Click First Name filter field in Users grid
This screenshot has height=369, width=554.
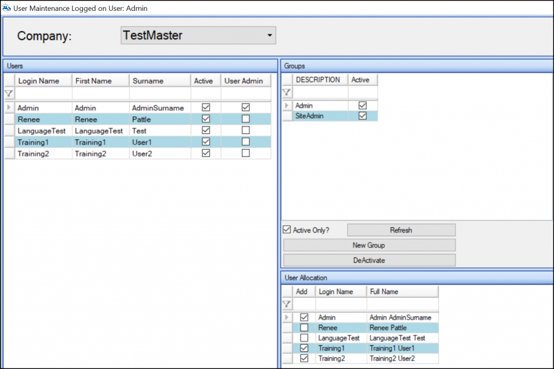101,93
